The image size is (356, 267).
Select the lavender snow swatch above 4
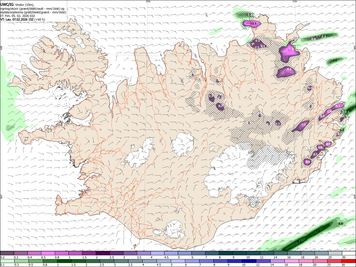[x=157, y=253]
